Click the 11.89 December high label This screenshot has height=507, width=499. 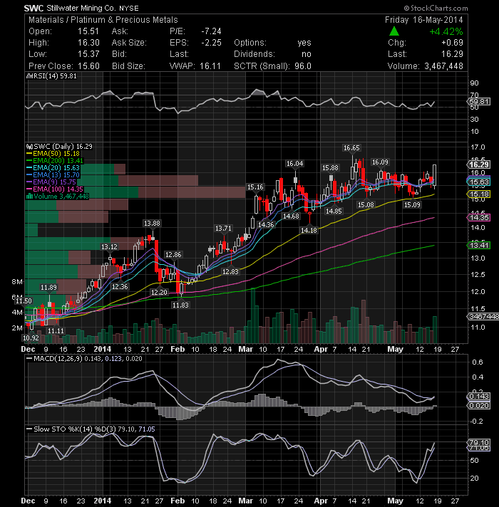tap(48, 287)
